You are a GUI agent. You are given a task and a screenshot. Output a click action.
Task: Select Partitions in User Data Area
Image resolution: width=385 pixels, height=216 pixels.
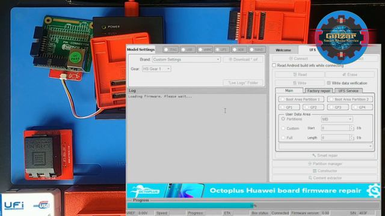(283, 119)
